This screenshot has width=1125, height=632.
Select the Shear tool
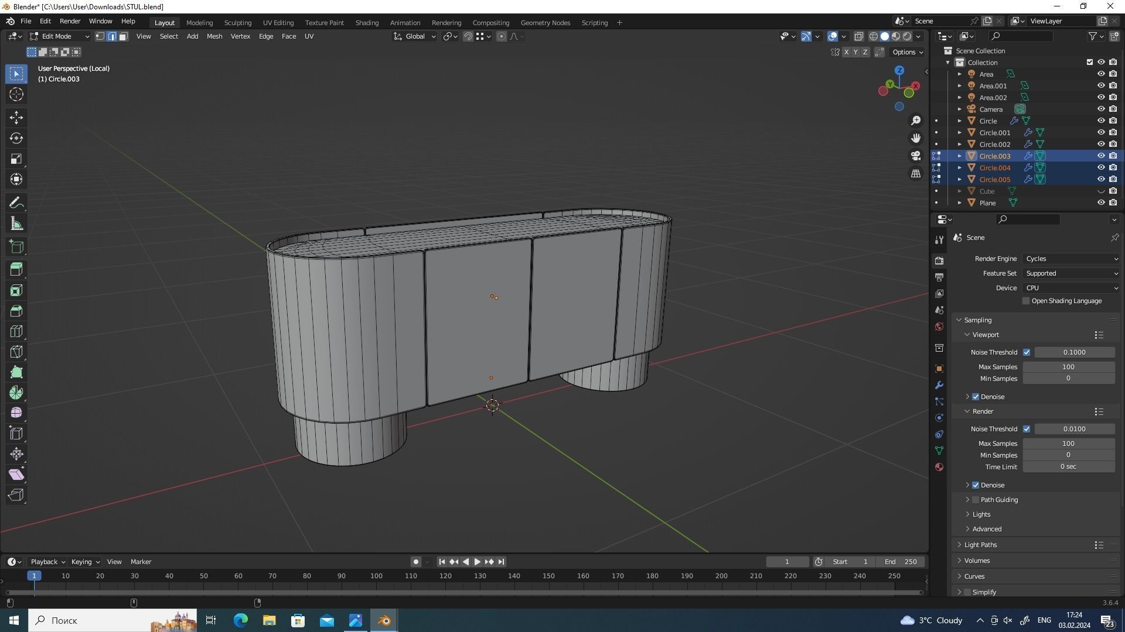(16, 475)
